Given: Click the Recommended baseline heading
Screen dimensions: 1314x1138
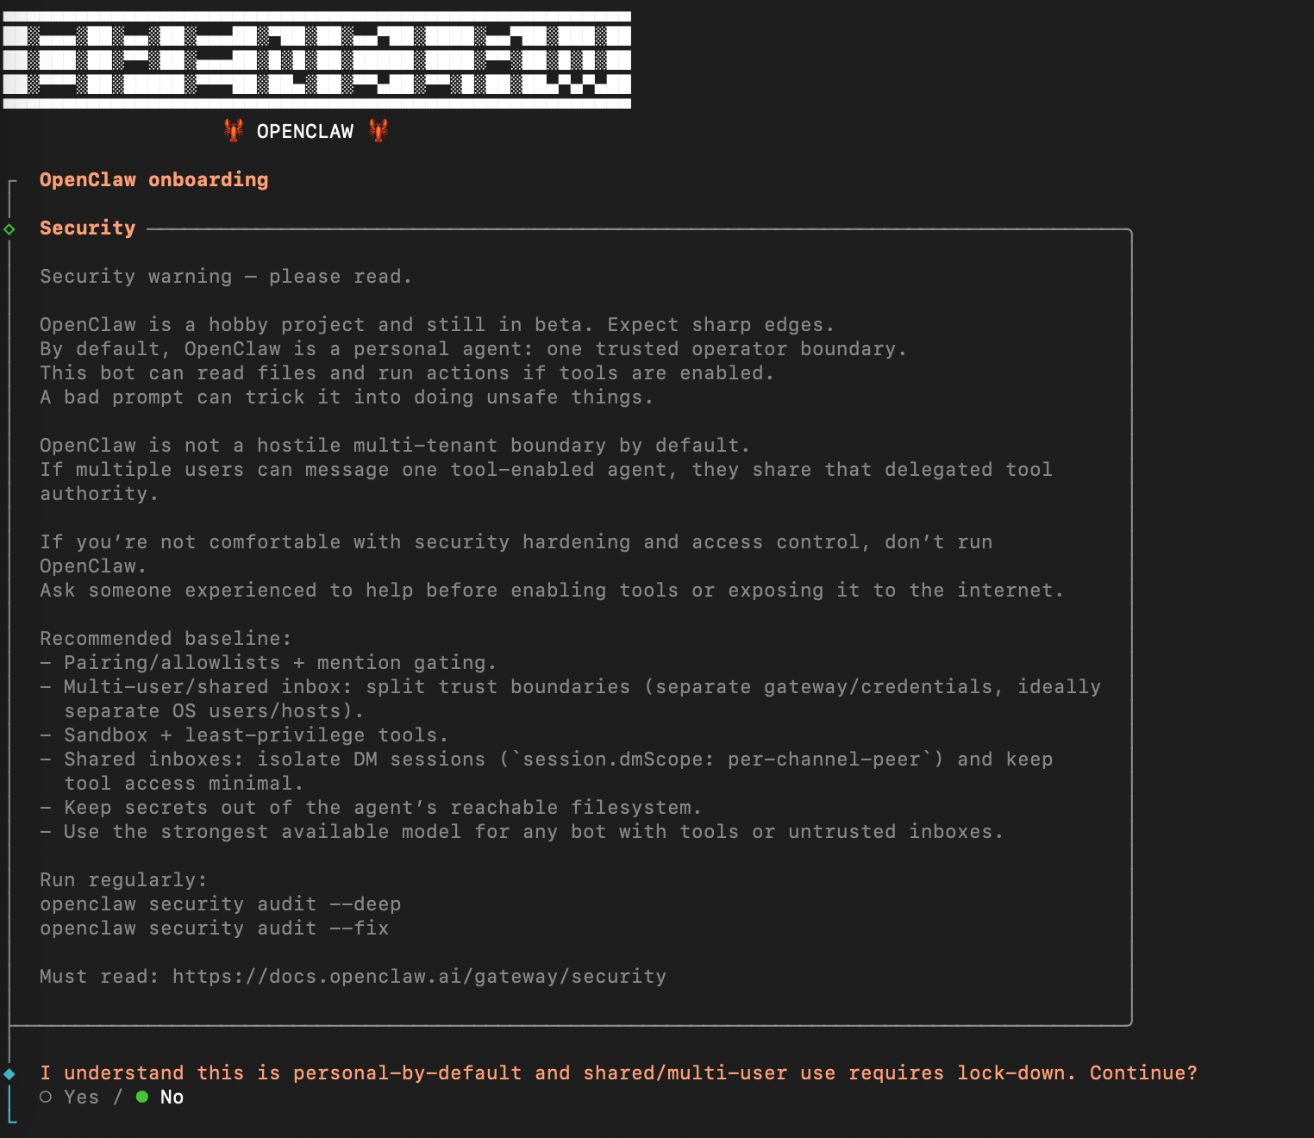Looking at the screenshot, I should (x=166, y=638).
